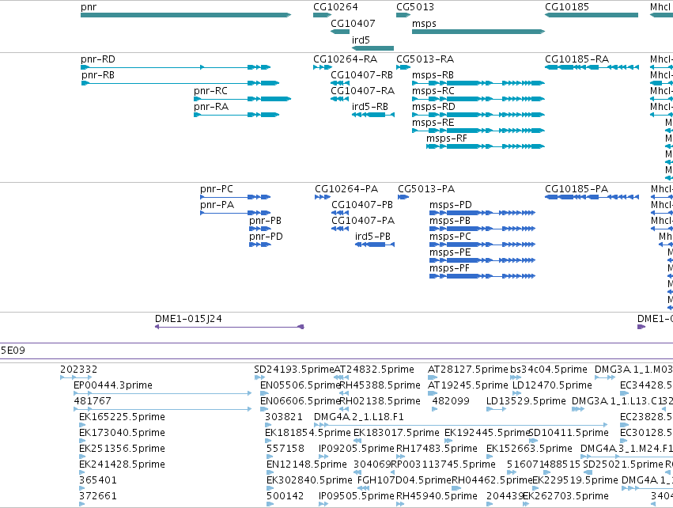The image size is (673, 508).
Task: Open EST EK251356.5prime
Action: (x=82, y=457)
